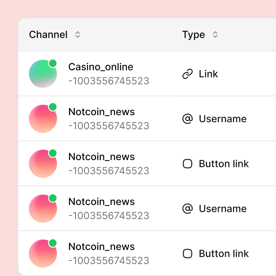Click the up-down arrows beside Channel header
The height and width of the screenshot is (276, 276).
[x=78, y=35]
